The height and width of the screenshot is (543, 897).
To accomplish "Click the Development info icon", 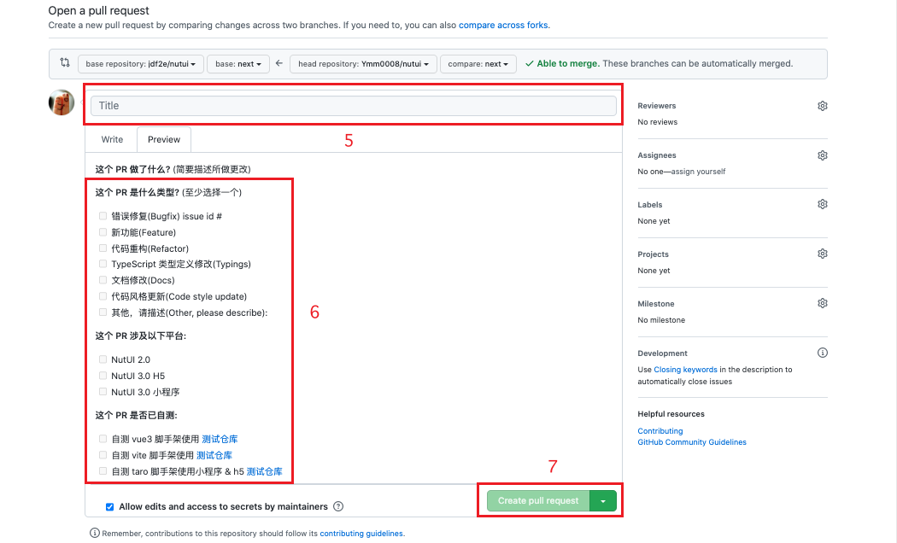I will point(822,352).
